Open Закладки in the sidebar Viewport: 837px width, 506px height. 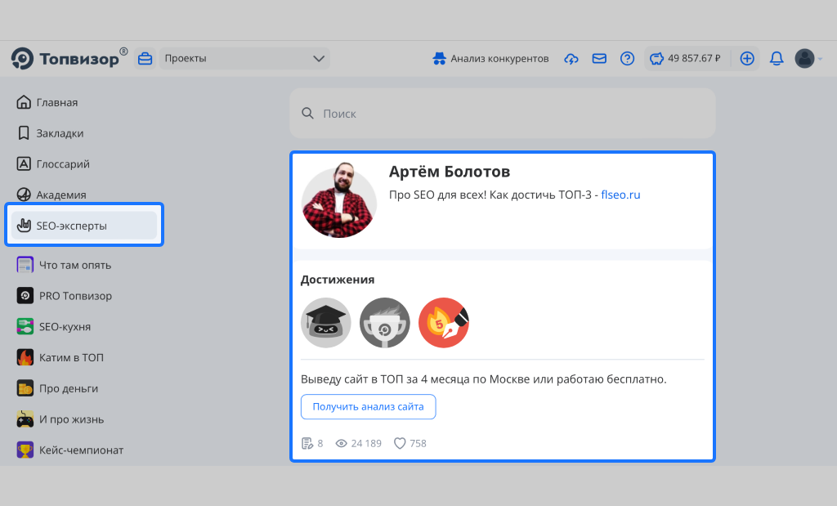59,133
